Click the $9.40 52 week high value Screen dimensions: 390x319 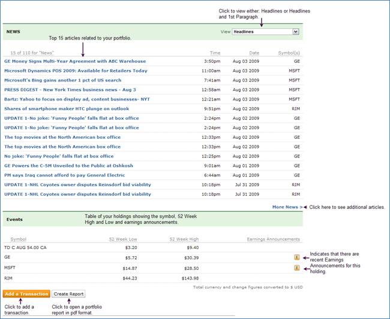pos(193,248)
